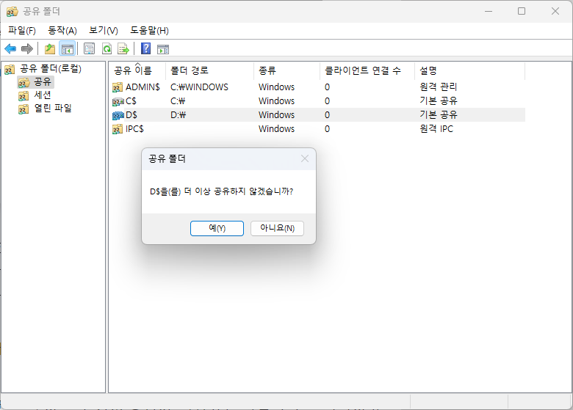
Task: Click the Up one level folder icon
Action: click(x=50, y=48)
